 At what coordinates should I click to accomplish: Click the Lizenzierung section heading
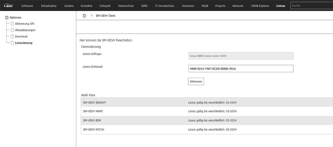point(91,47)
